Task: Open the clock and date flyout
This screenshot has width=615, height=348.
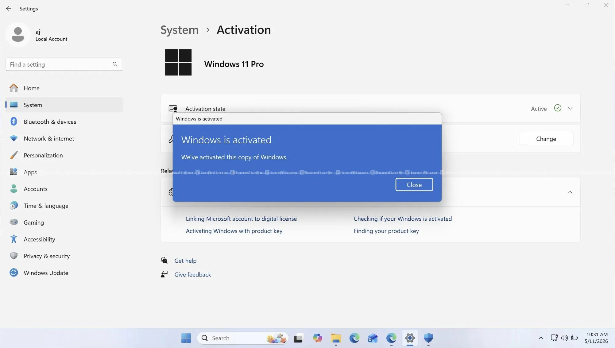Action: pyautogui.click(x=596, y=338)
